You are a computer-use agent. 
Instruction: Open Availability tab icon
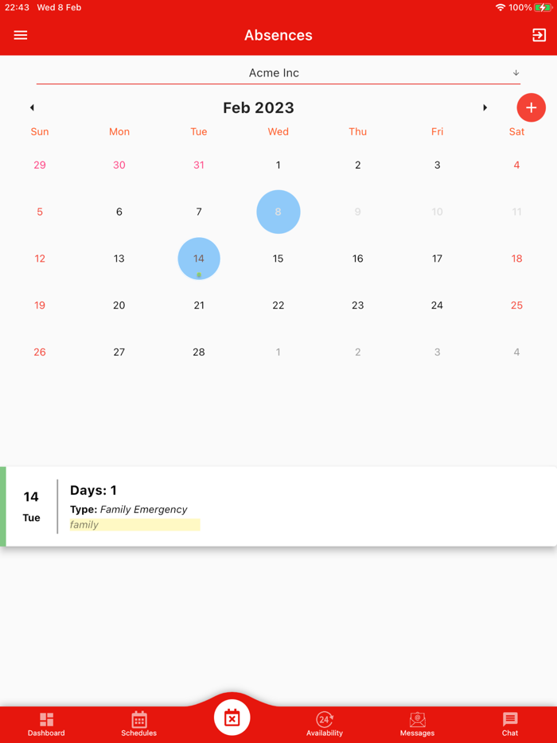[324, 720]
